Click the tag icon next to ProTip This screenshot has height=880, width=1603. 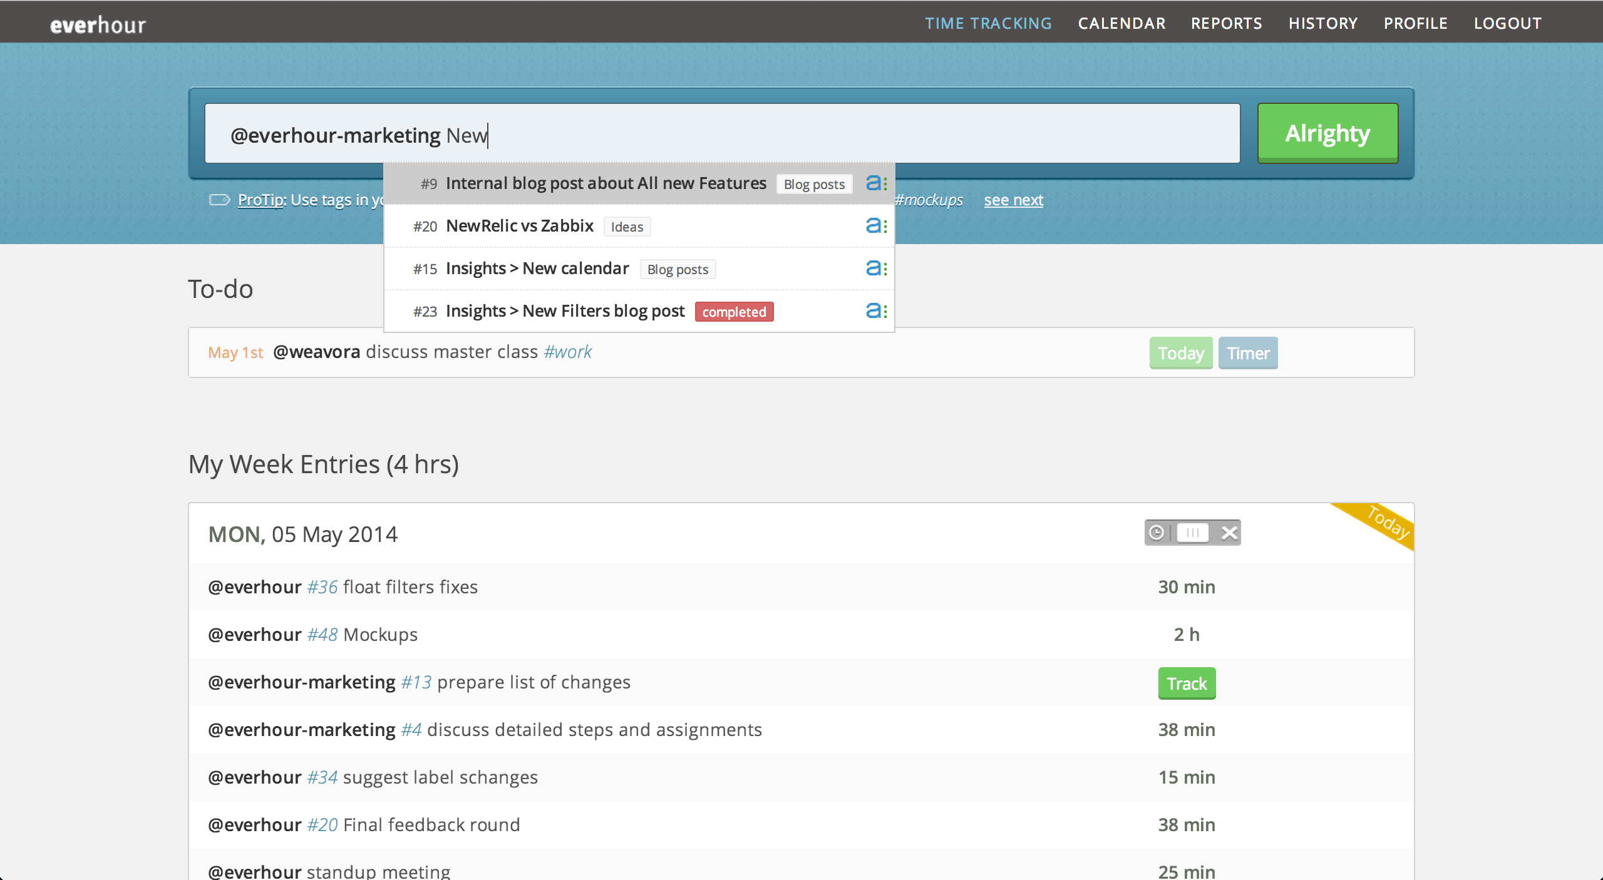point(218,200)
